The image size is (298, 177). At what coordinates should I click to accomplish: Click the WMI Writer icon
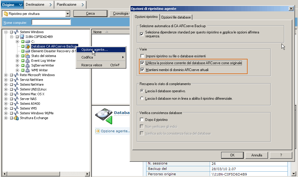(x=28, y=70)
